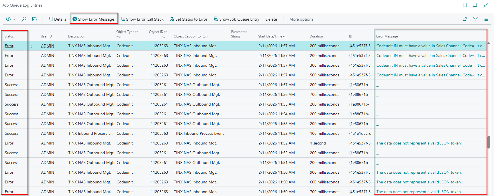Image resolution: width=494 pixels, height=196 pixels.
Task: Click the 700 milliseconds cell at 11:56 AM
Action: coord(324,94)
